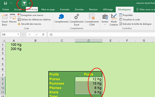Open the Macros list button
This screenshot has height=97, width=155.
(x=13, y=19)
